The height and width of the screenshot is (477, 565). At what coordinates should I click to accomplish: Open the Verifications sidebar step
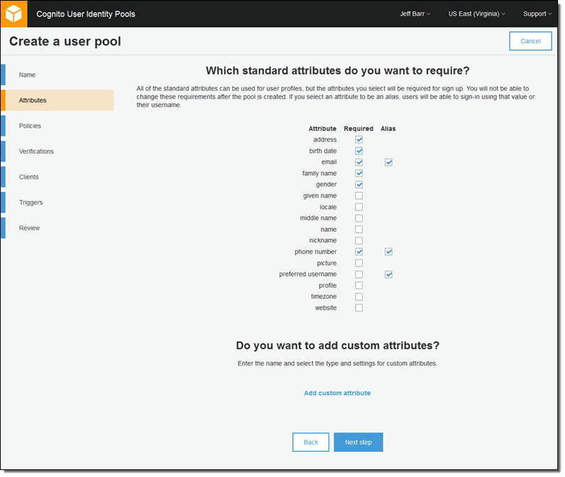(x=36, y=152)
